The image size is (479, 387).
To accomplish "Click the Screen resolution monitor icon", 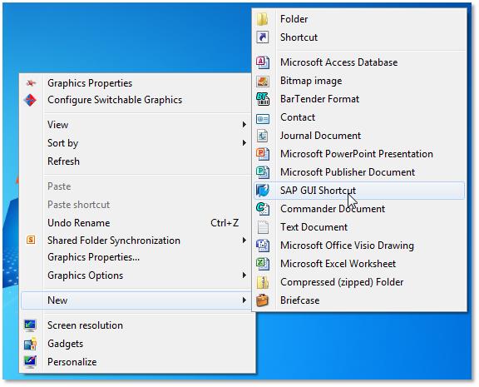I will pyautogui.click(x=31, y=325).
